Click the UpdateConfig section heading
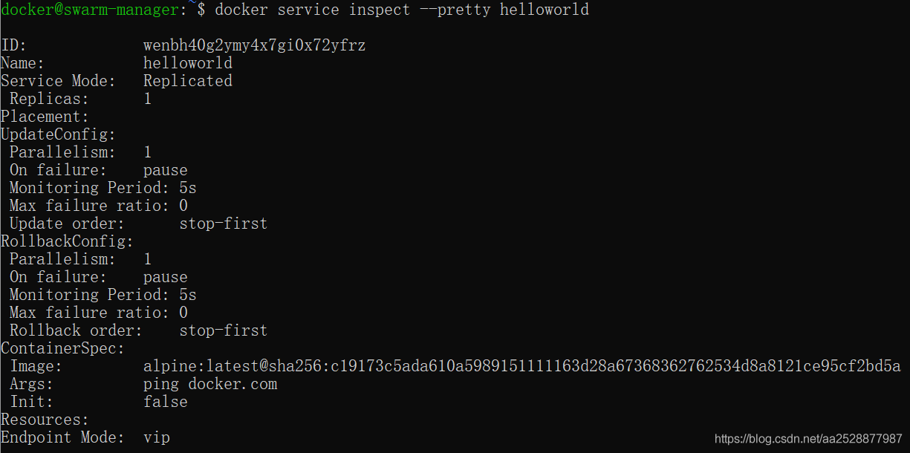The width and height of the screenshot is (910, 453). [x=58, y=134]
